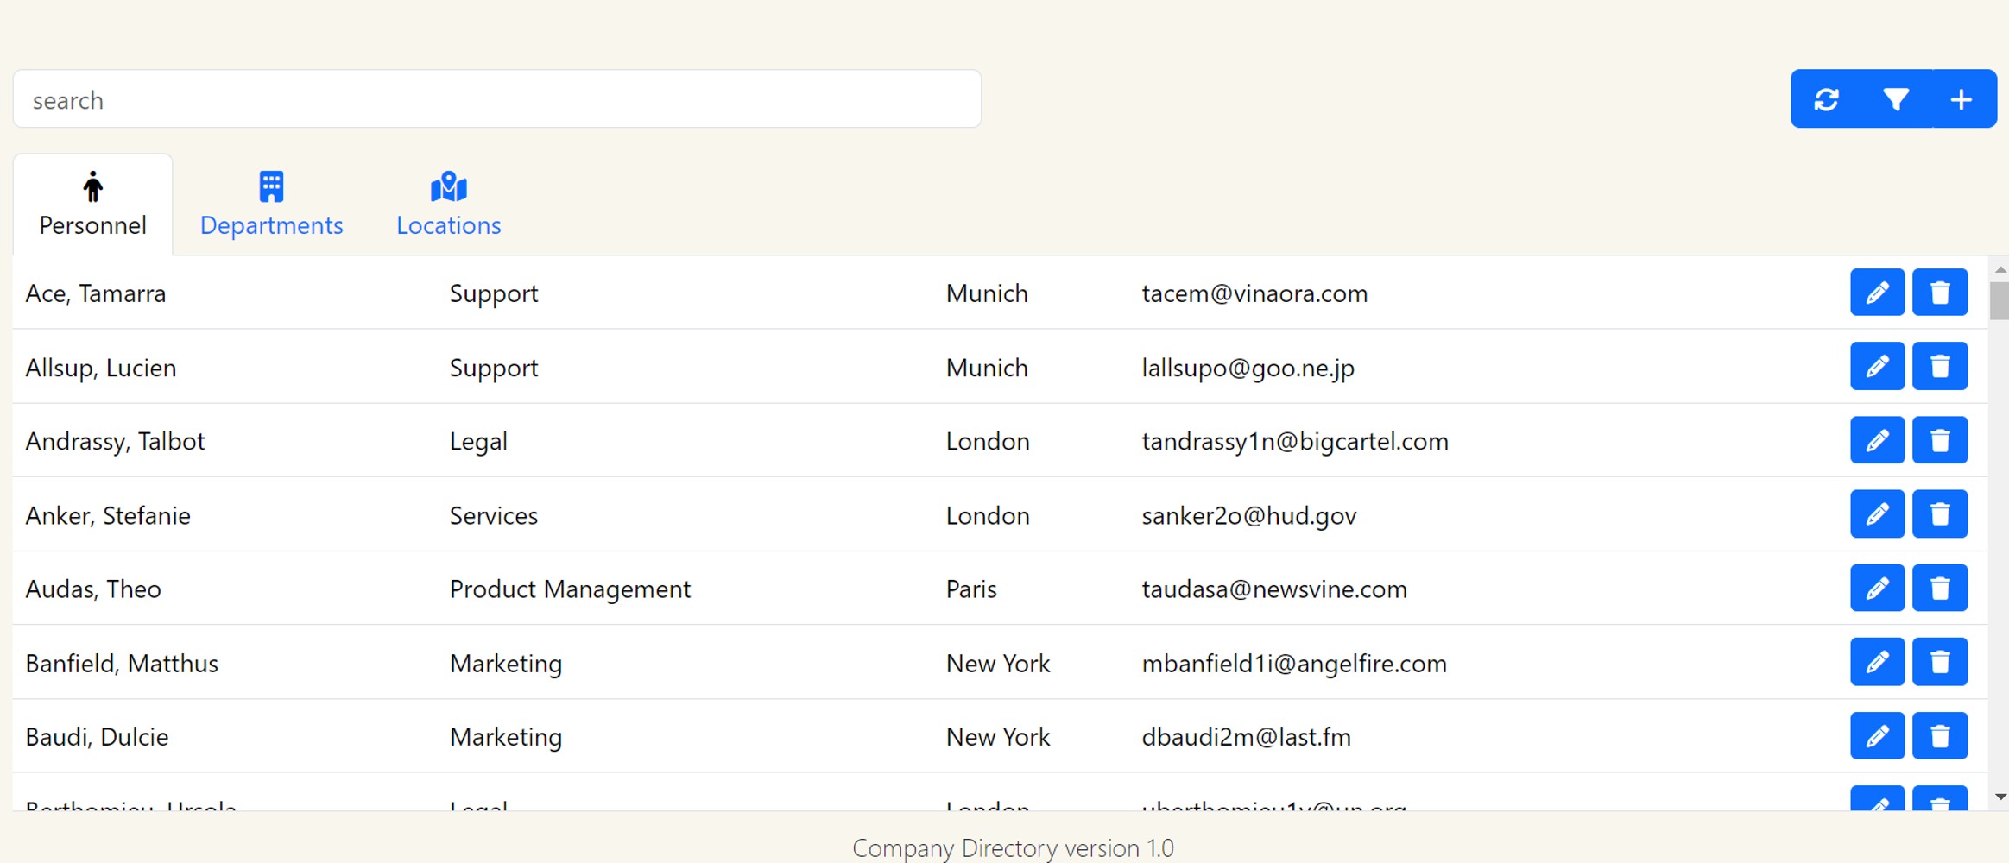The height and width of the screenshot is (863, 2009).
Task: Remove Audas, Theo via trash icon
Action: 1940,589
